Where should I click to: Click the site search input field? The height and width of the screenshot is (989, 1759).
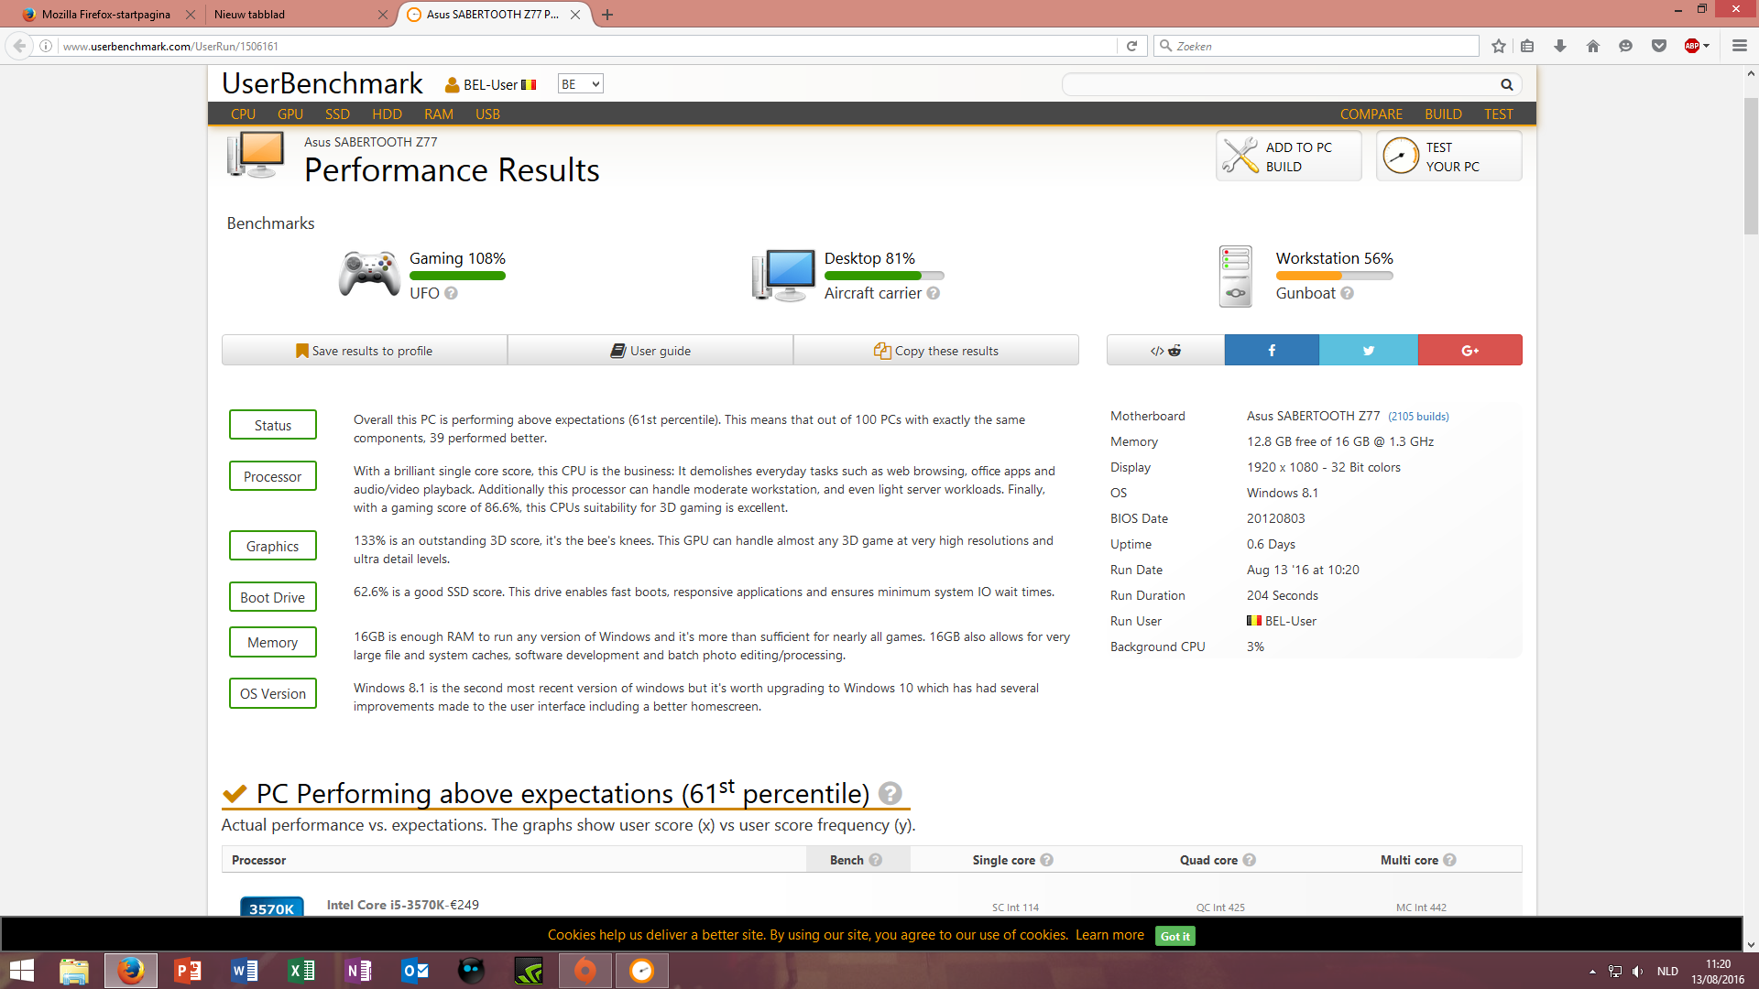pos(1280,84)
